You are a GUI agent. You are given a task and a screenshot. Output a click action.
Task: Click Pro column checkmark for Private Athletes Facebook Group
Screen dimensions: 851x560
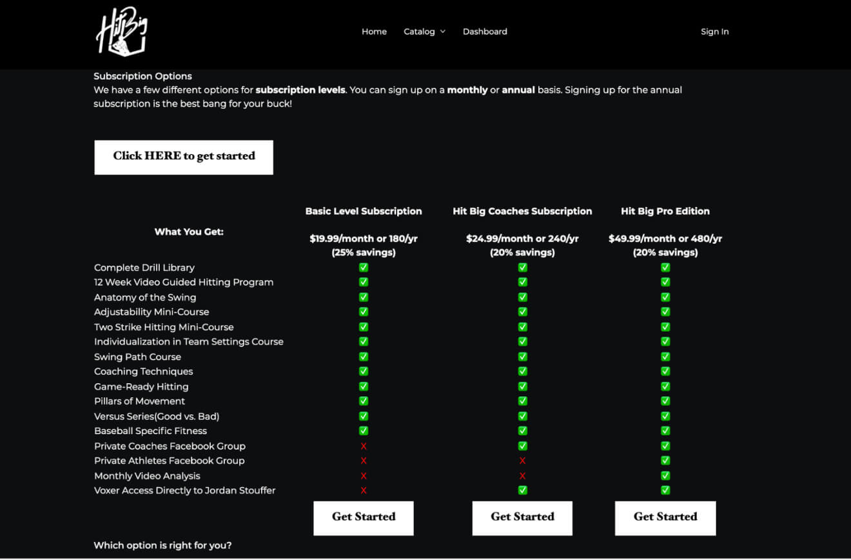pyautogui.click(x=665, y=461)
